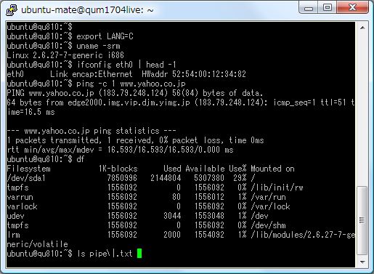
Task: Close the ubuntu-mate terminal window
Action: tap(352, 8)
